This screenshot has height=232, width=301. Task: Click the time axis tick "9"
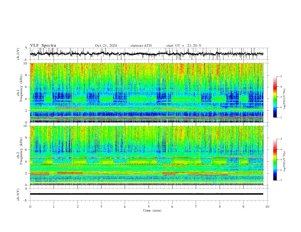(243, 207)
